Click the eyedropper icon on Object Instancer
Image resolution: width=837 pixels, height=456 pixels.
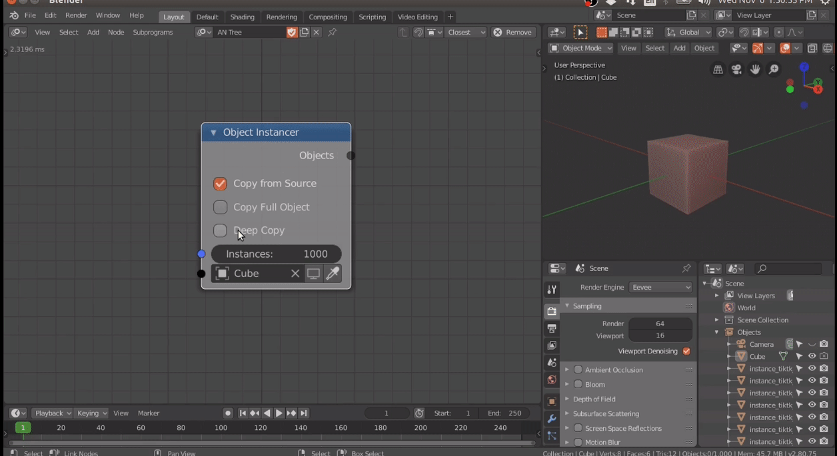click(x=332, y=273)
